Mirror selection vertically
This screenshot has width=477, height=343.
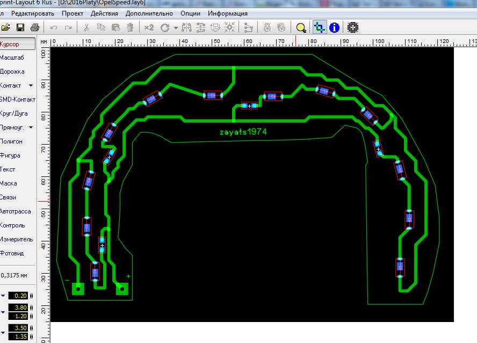click(x=201, y=28)
